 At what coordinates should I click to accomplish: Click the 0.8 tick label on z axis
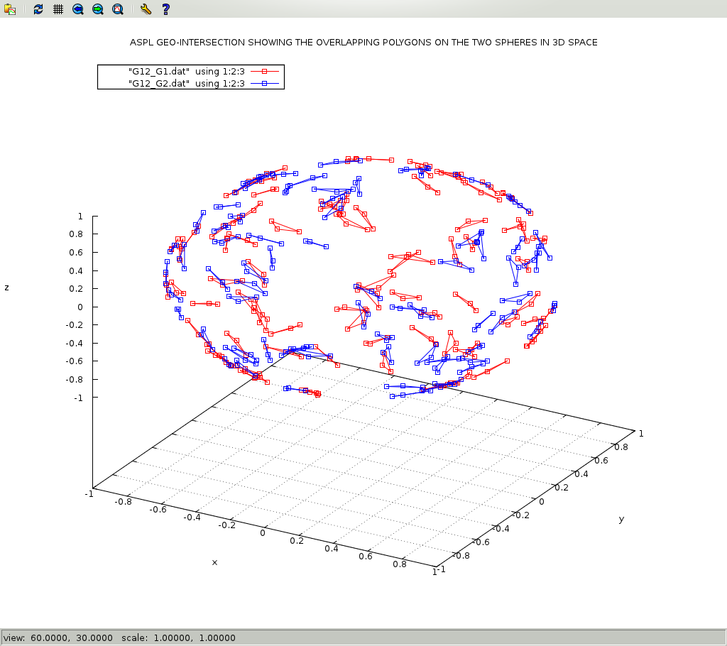[75, 234]
